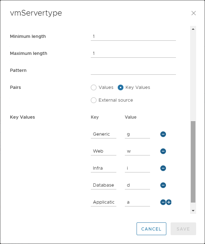Click the scrollbar up arrow
The width and height of the screenshot is (205, 244).
click(x=193, y=29)
